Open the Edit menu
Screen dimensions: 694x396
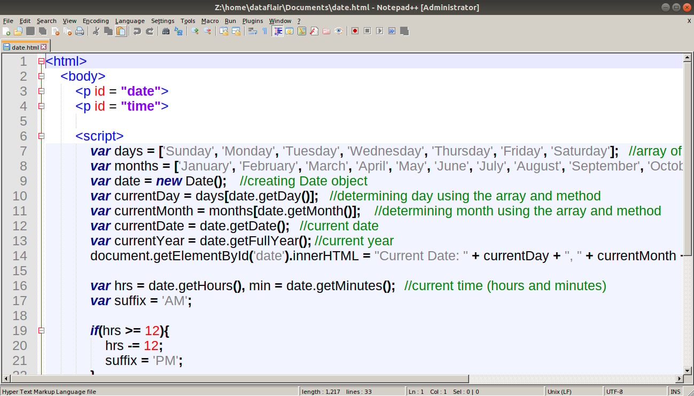[25, 21]
